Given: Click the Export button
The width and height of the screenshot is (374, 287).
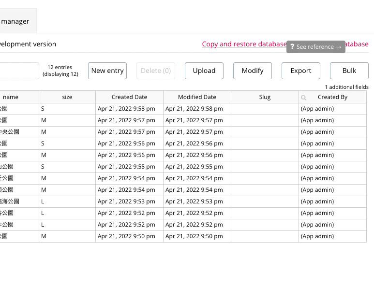Looking at the screenshot, I should point(301,71).
